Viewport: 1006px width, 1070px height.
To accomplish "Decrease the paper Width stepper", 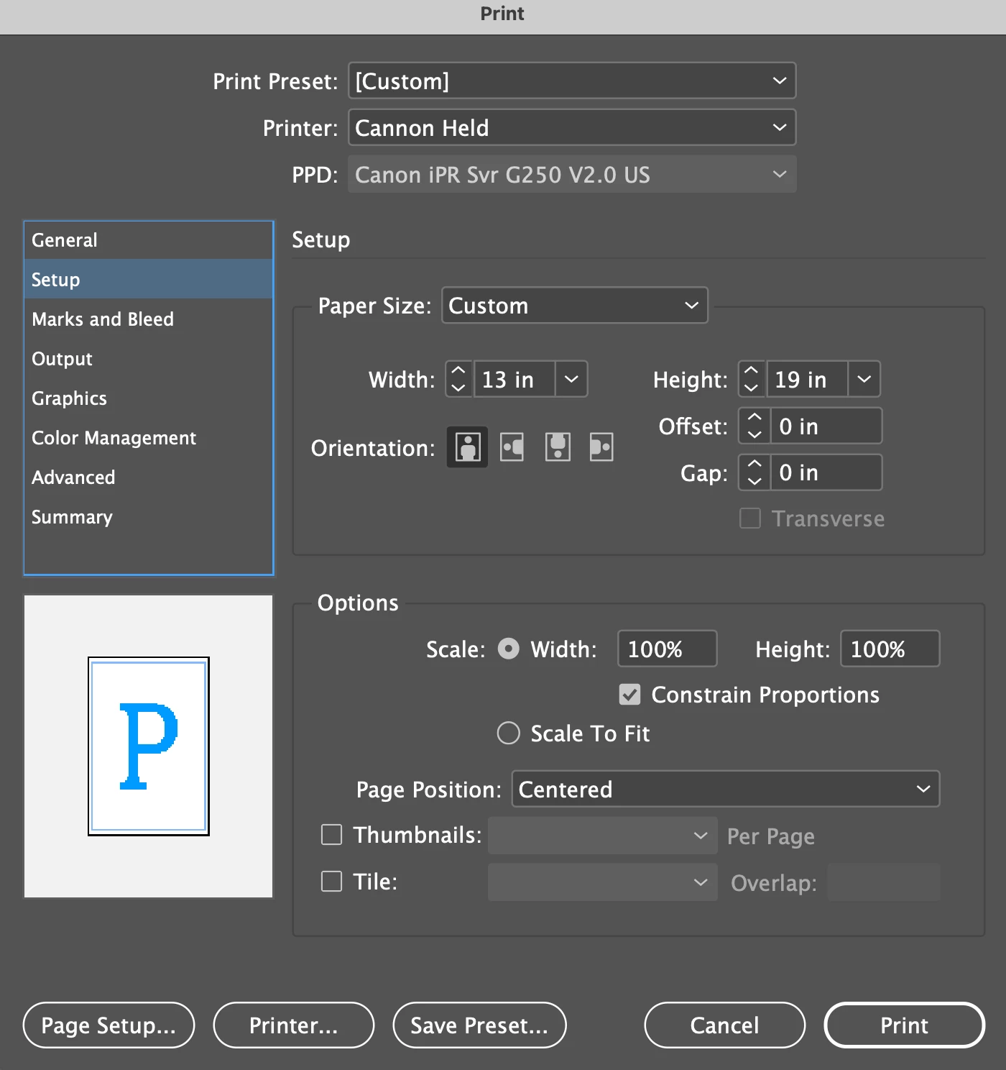I will [x=458, y=388].
